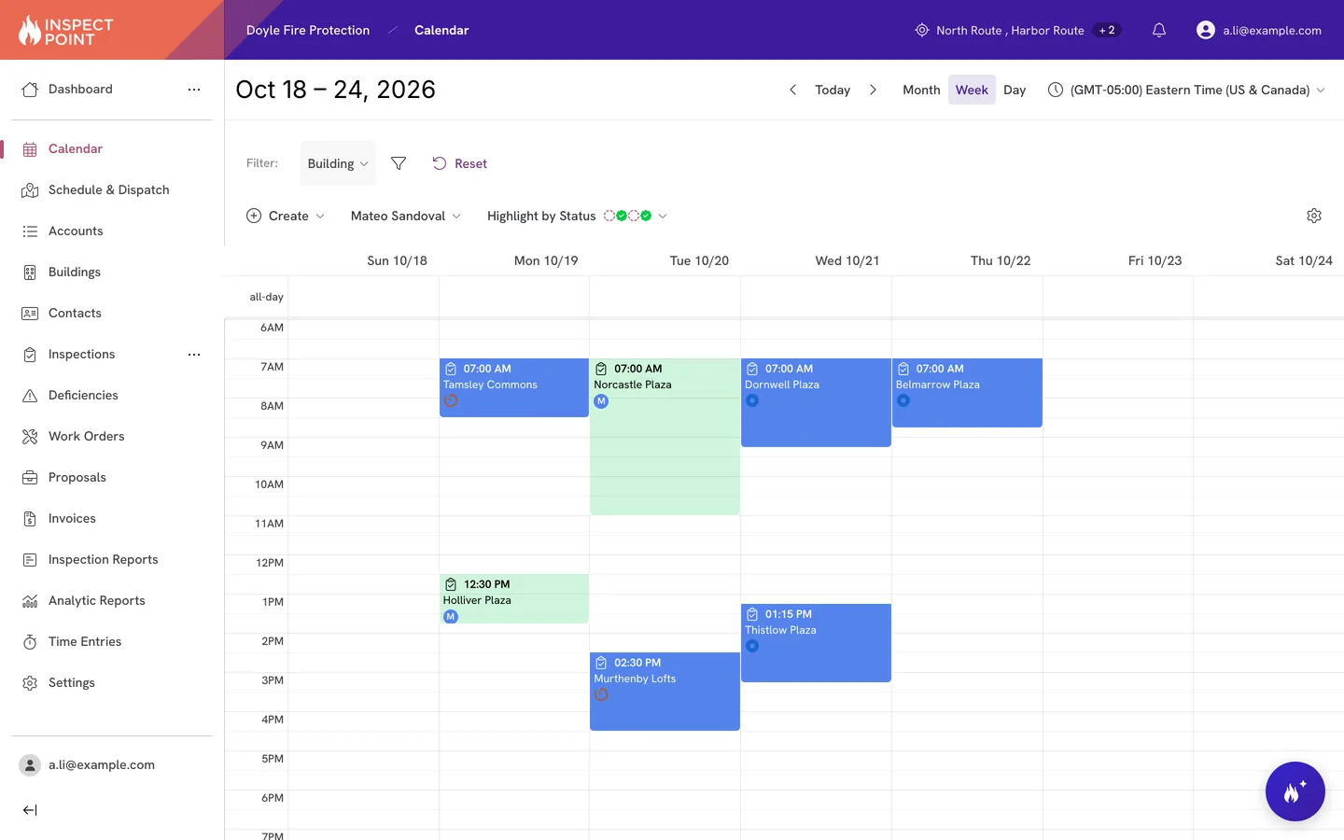1344x840 pixels.
Task: Open the Thistlow Plaza 1:15 PM event
Action: point(816,643)
